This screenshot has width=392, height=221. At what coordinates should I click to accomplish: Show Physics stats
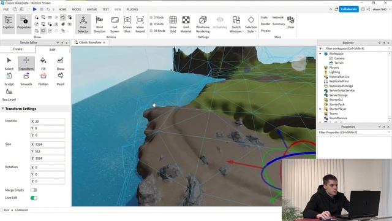[x=265, y=31]
